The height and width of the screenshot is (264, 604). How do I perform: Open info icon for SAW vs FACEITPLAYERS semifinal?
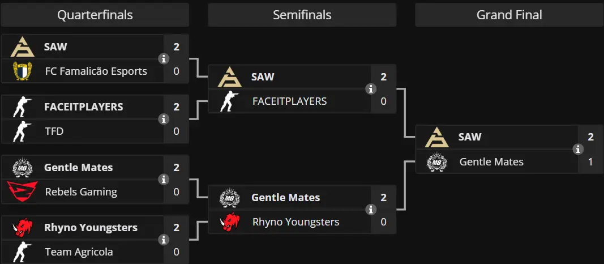371,89
